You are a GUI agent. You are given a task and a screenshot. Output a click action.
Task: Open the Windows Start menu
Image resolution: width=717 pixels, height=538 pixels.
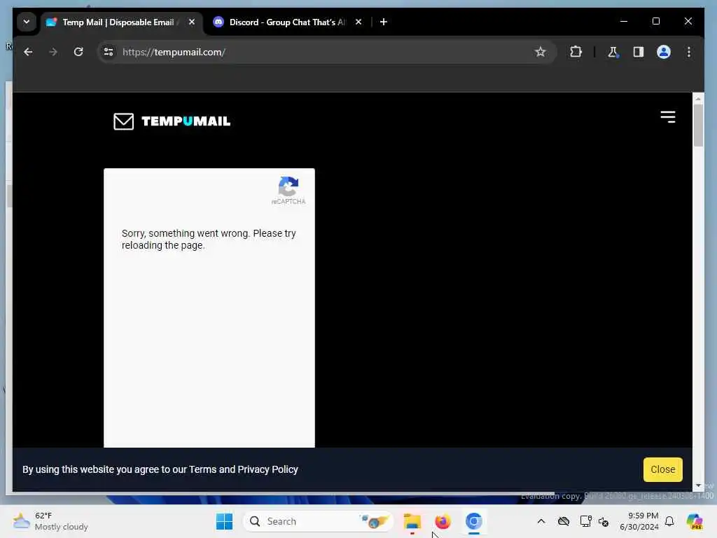tap(224, 521)
